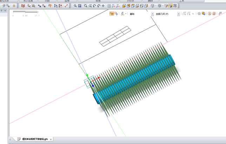Click the red folded-map display icon
Image resolution: width=226 pixels, height=144 pixels.
pyautogui.click(x=23, y=6)
